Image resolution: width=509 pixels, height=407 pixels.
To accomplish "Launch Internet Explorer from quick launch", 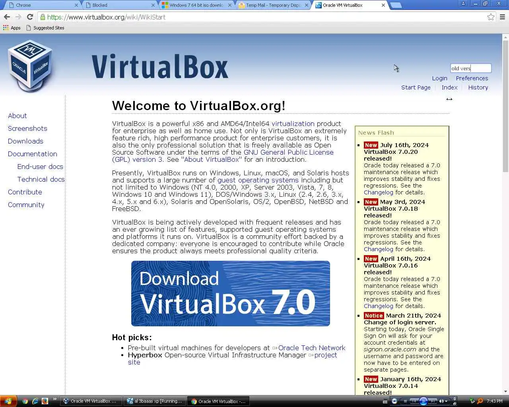I will click(35, 401).
